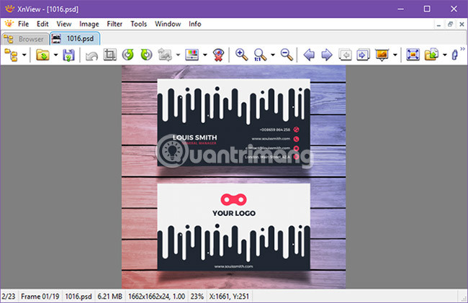Click the Zoom Out magnifier
Screen dimensions: 468x303
(287, 55)
